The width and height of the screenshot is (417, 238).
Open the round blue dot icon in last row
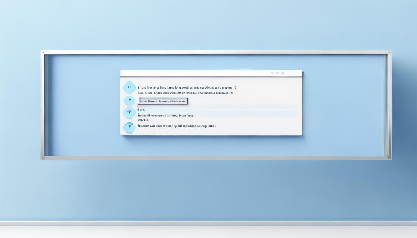click(129, 127)
